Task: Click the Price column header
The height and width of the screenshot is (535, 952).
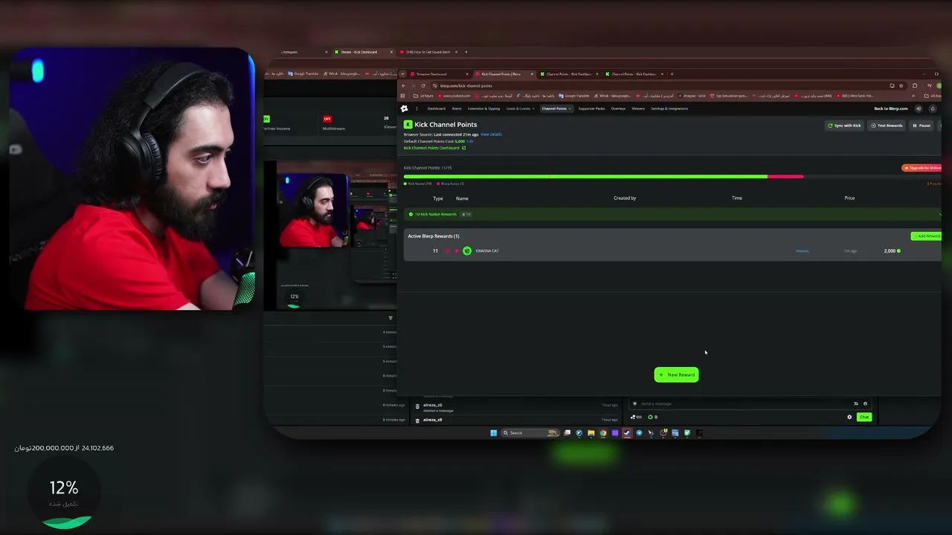Action: pos(849,198)
